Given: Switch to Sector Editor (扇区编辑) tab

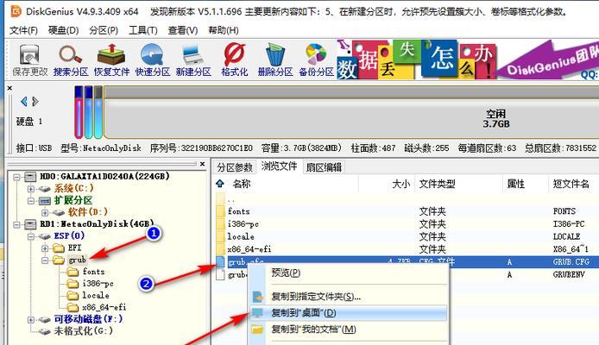Looking at the screenshot, I should [x=324, y=167].
